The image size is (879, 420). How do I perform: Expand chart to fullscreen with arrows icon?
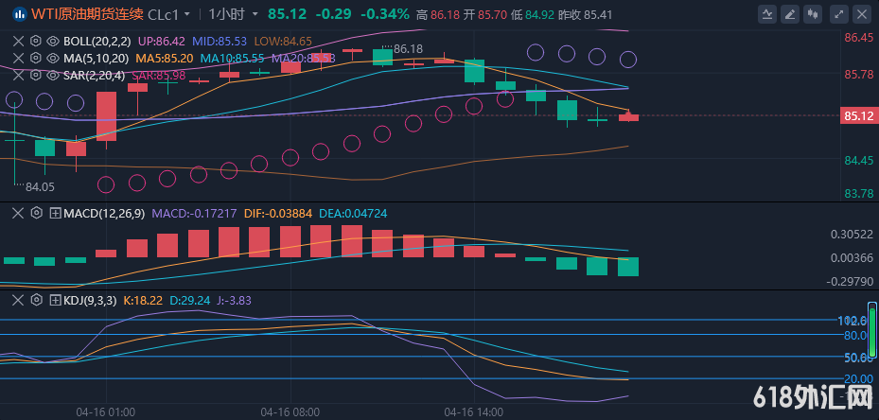pos(837,14)
